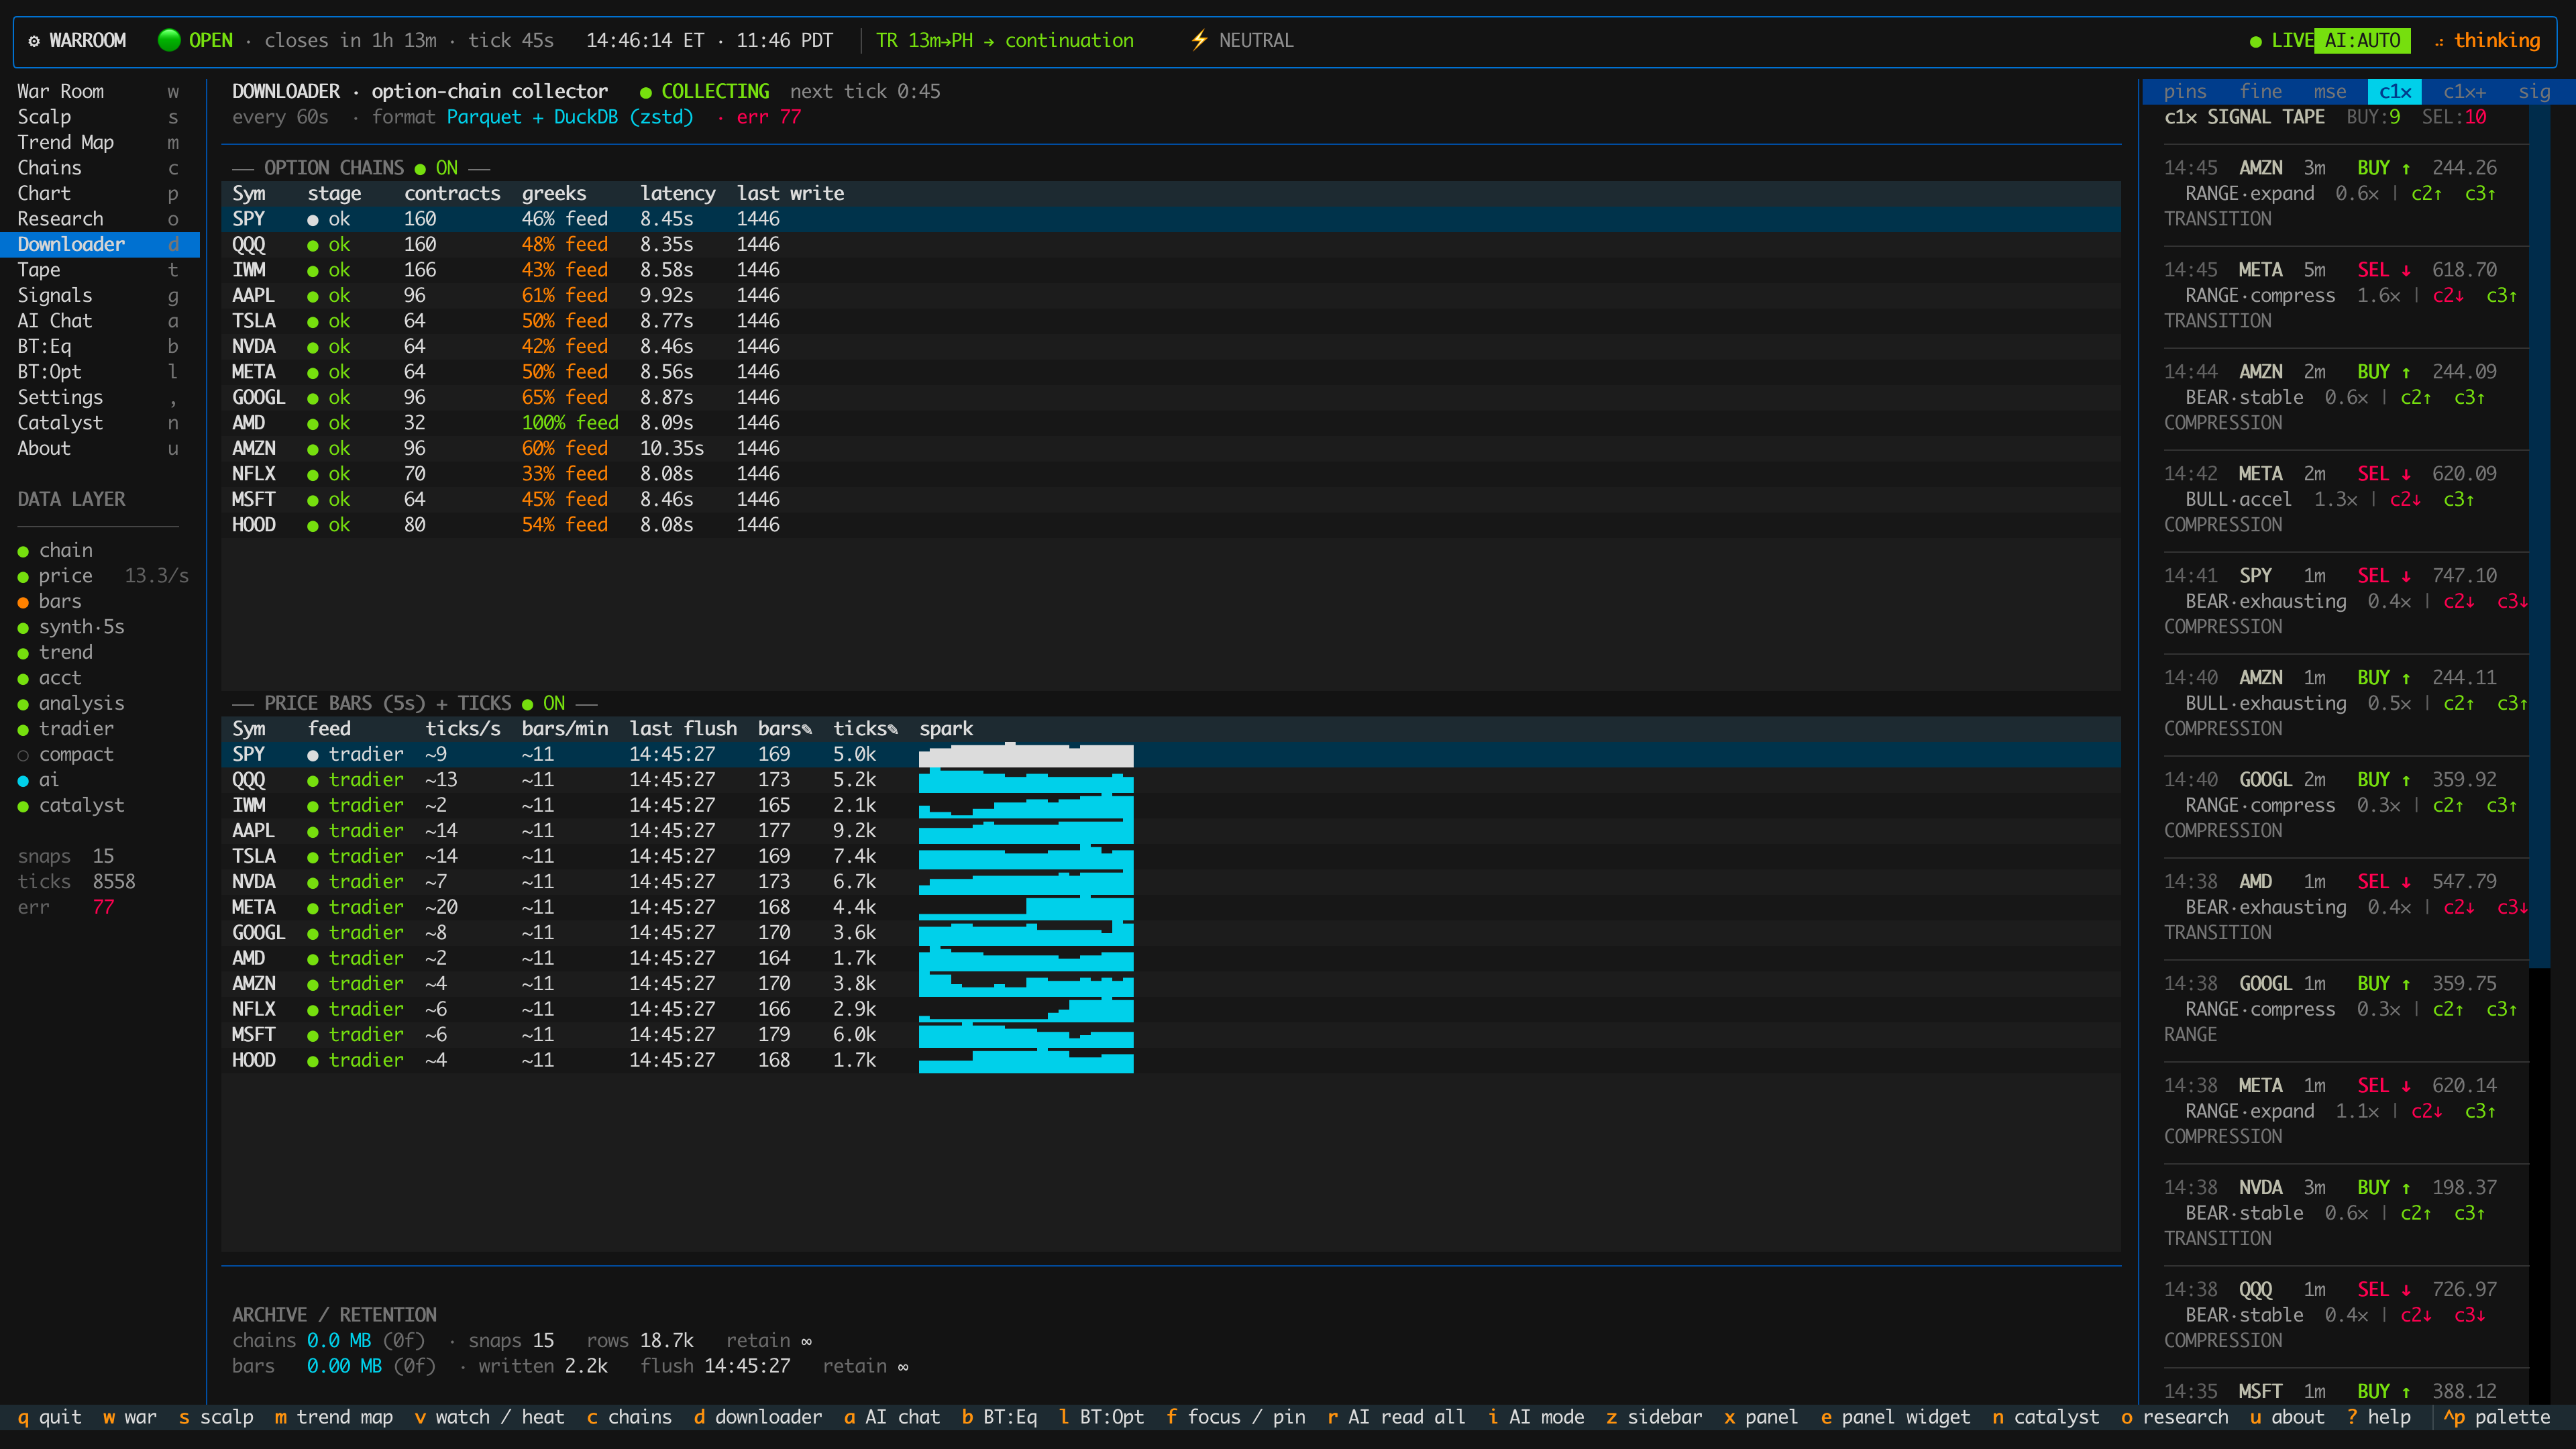Click the AMD option chain ok dot

coord(313,424)
